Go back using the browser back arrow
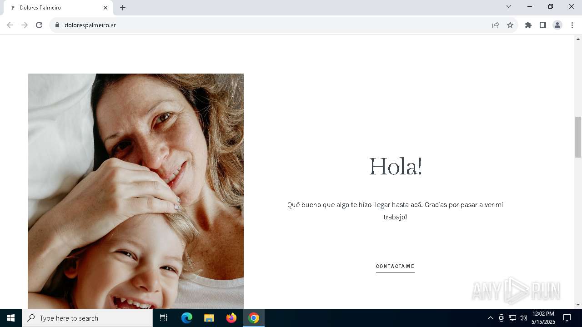The width and height of the screenshot is (582, 327). click(x=10, y=25)
